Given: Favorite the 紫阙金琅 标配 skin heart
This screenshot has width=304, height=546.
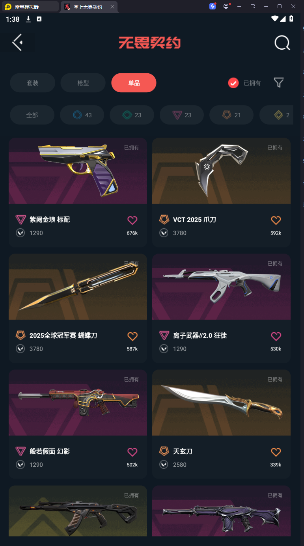Looking at the screenshot, I should click(x=132, y=220).
